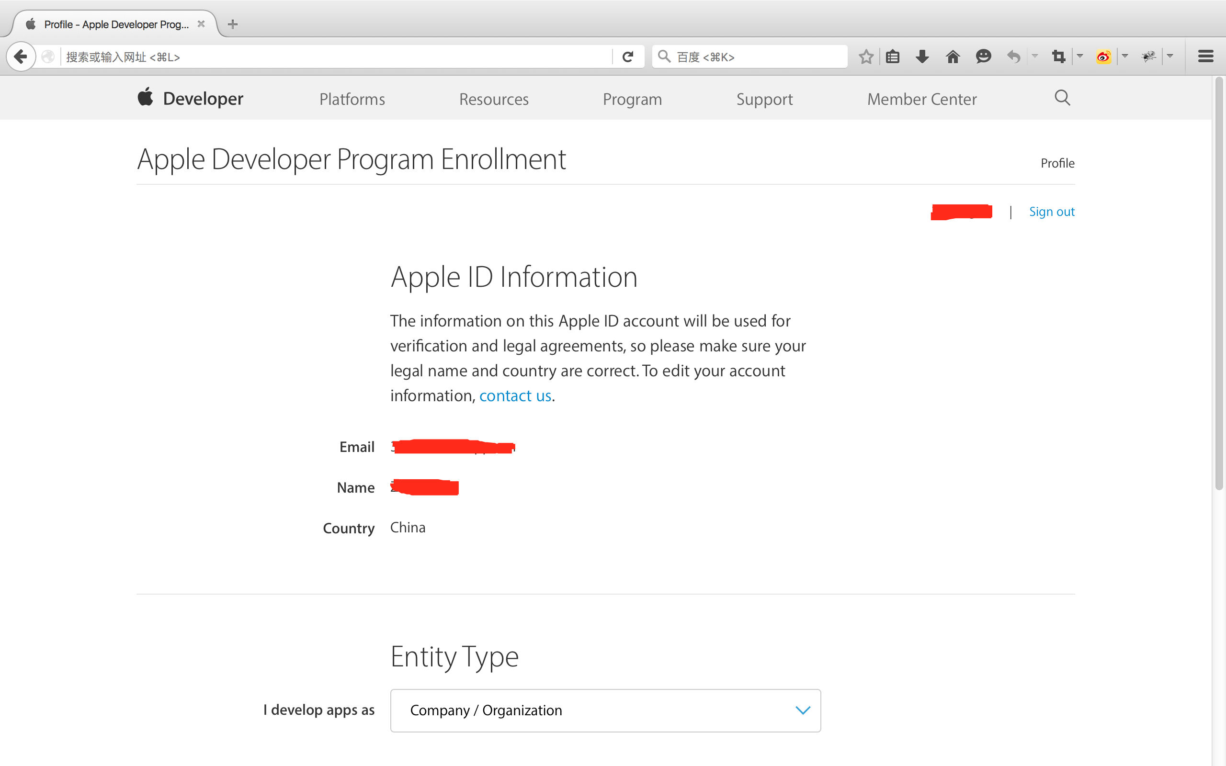Open a new tab with the plus icon
The image size is (1226, 766).
point(233,24)
